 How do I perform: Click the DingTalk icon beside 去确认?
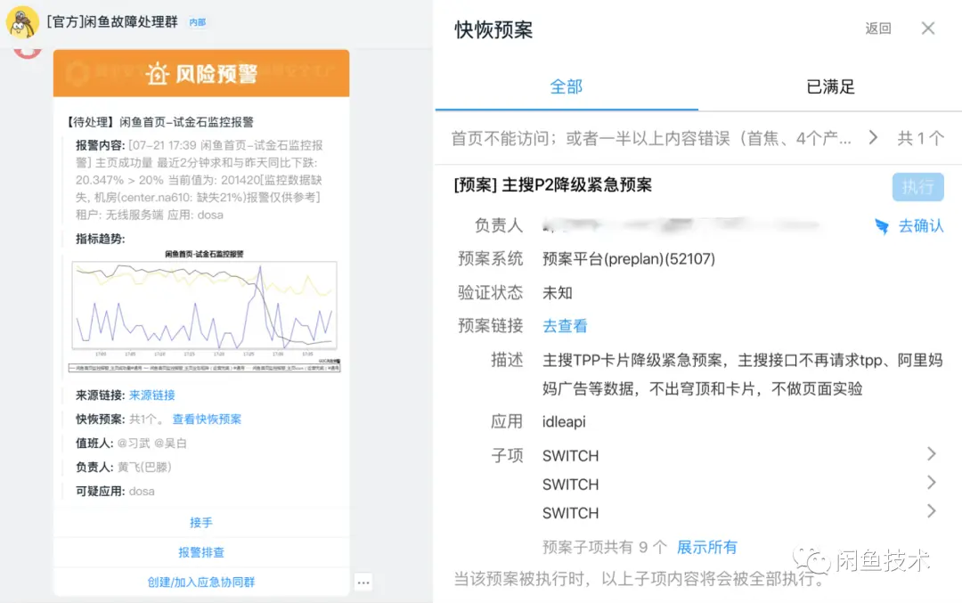[882, 226]
